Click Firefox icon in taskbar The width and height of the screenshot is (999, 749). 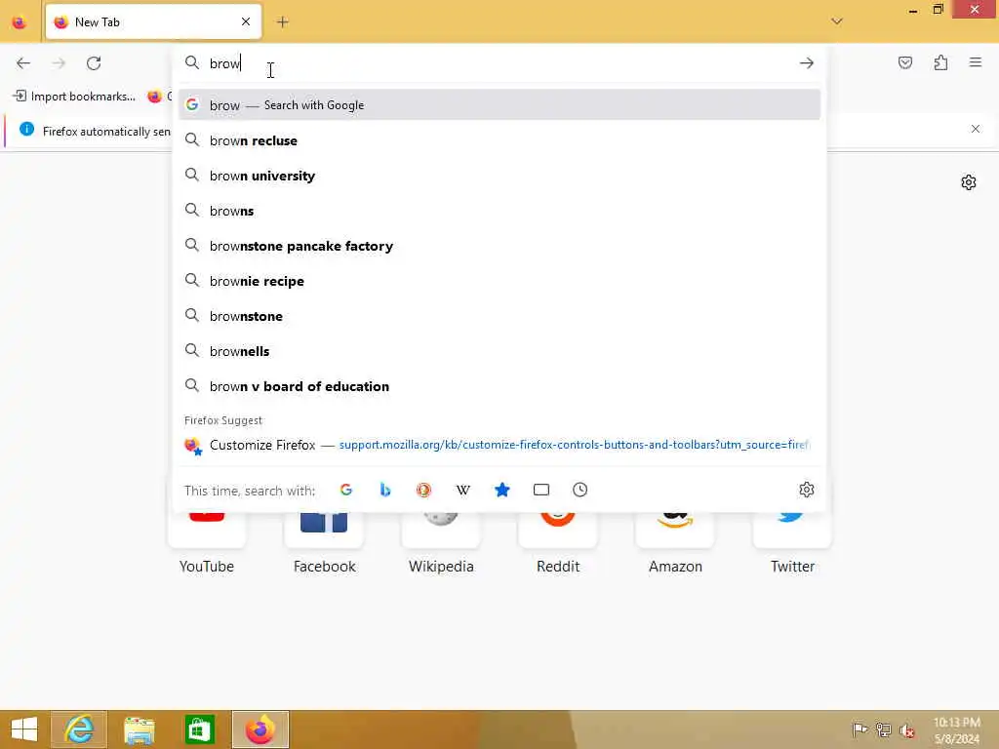[260, 729]
